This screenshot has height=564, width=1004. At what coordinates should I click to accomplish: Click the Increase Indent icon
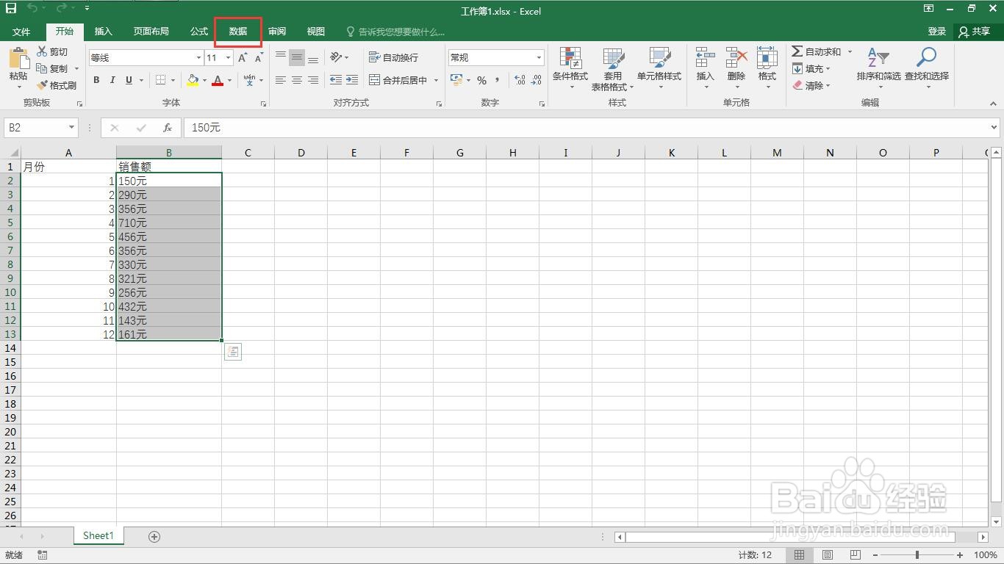(352, 80)
